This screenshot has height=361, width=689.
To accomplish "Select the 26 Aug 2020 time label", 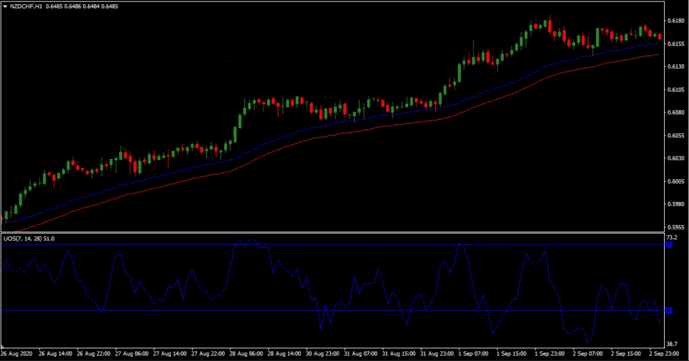I will pos(17,353).
